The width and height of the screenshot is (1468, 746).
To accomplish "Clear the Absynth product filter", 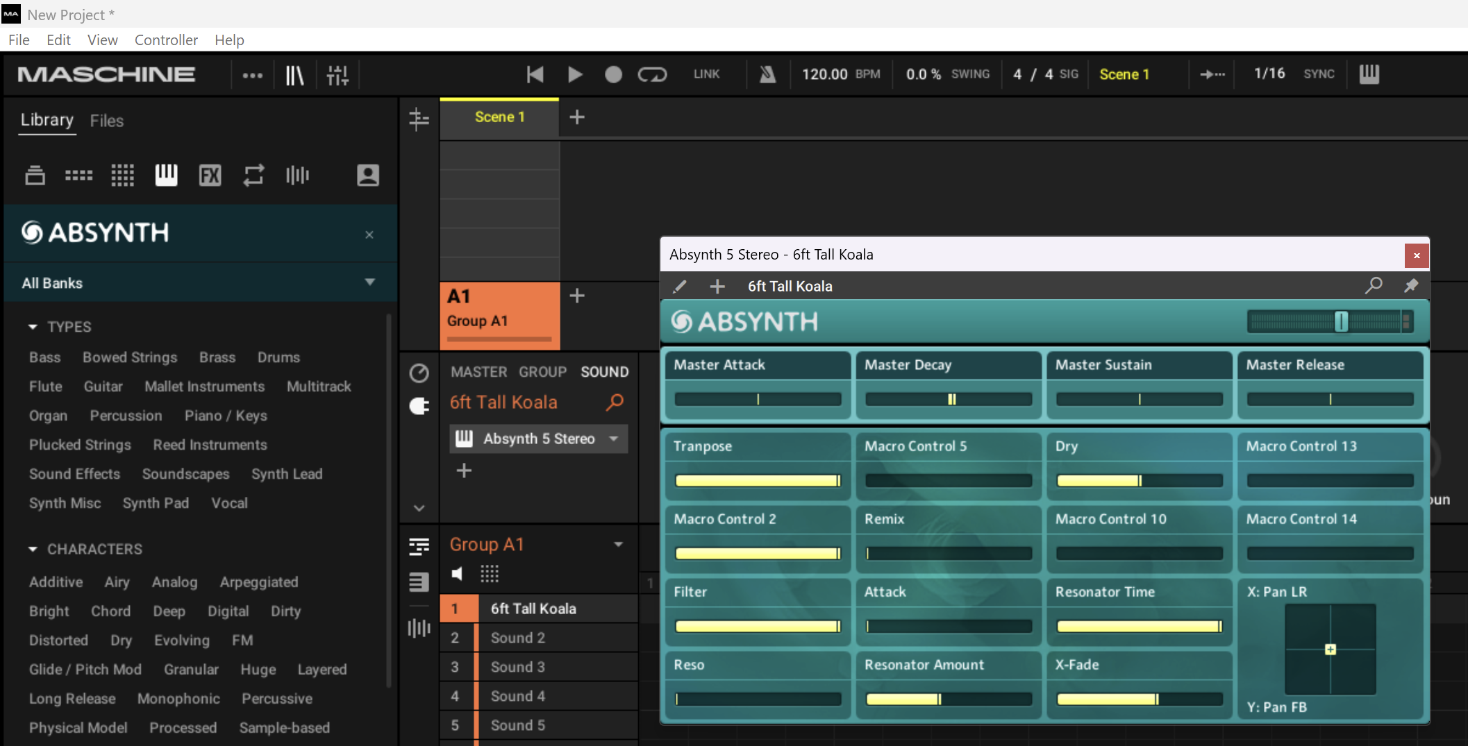I will click(369, 235).
